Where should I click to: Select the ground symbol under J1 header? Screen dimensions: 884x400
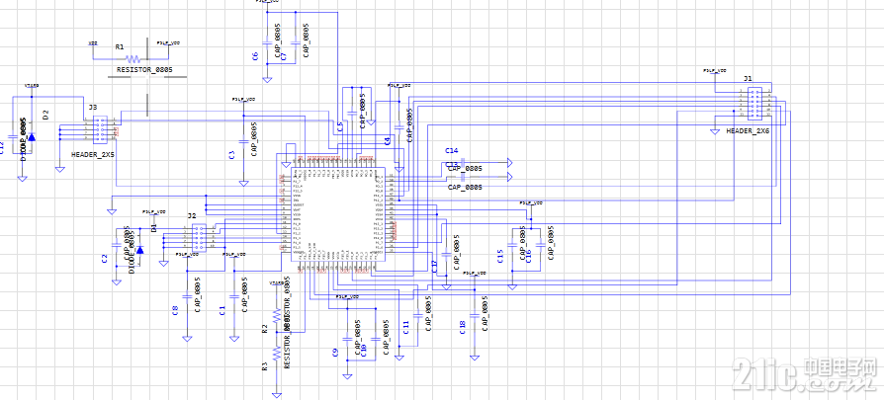click(714, 130)
